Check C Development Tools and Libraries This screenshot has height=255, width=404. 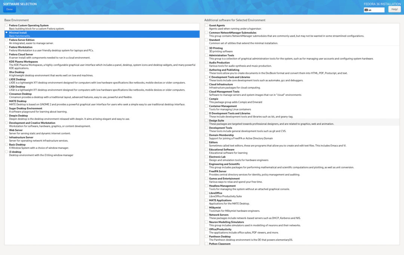coord(206,77)
